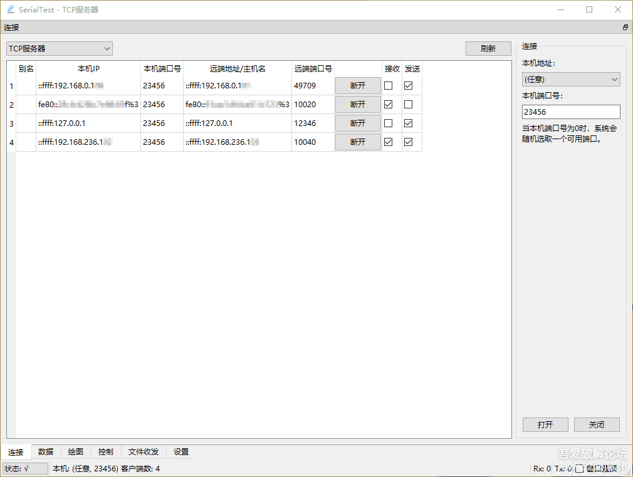Click the 关闭 button to close the server
This screenshot has width=633, height=477.
click(x=596, y=424)
